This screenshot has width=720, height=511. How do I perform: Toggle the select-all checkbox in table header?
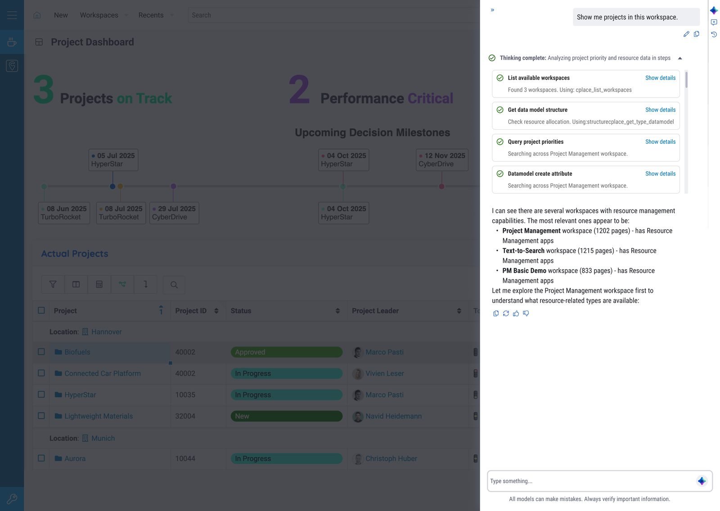pos(41,311)
